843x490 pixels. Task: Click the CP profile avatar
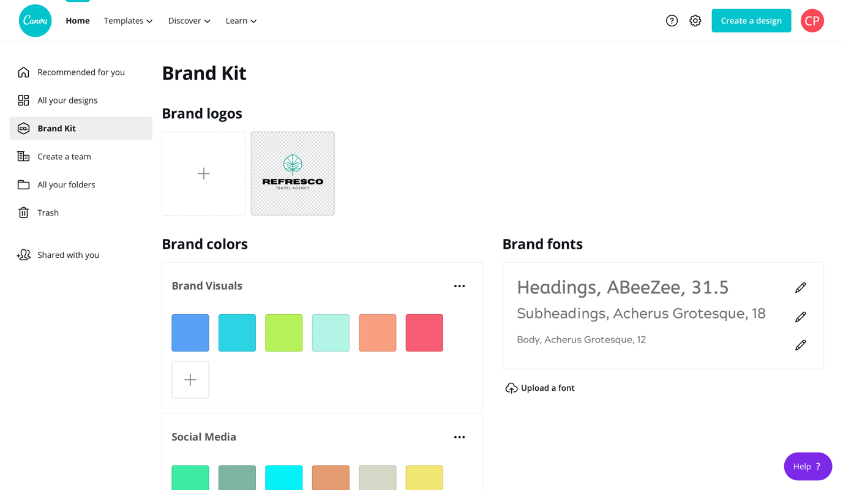click(812, 21)
